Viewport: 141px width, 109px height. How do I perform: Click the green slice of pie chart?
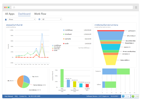coord(25,85)
